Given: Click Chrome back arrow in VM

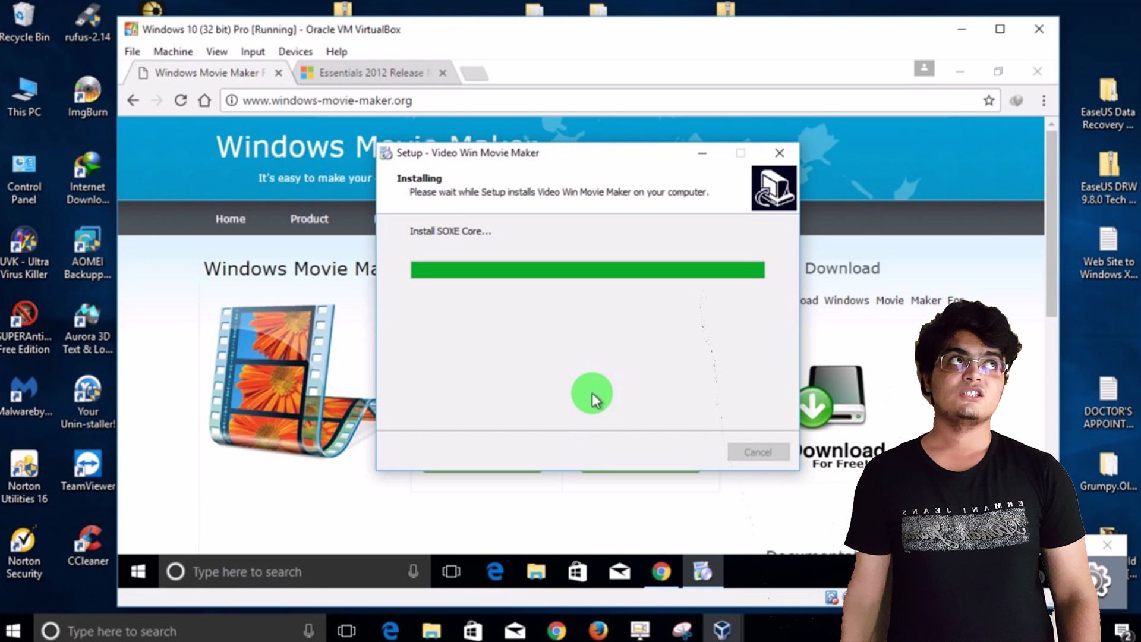Looking at the screenshot, I should tap(133, 100).
